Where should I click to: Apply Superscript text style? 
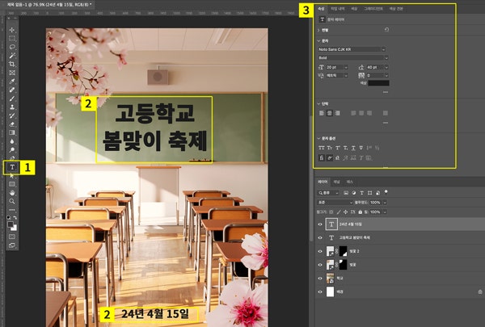[x=337, y=148]
